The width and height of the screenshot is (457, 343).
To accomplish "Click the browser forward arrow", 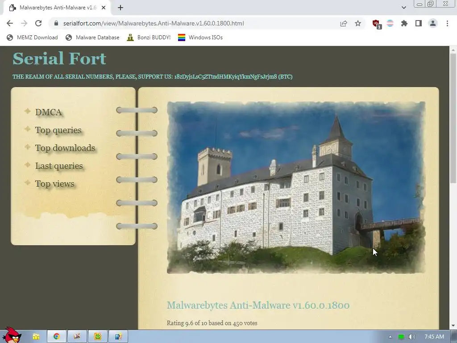I will [24, 23].
